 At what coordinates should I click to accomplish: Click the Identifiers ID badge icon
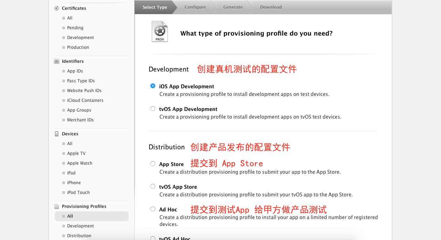click(57, 61)
